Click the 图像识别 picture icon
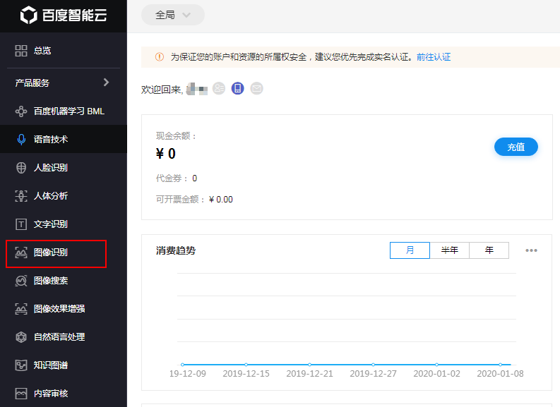The height and width of the screenshot is (407, 560). click(x=21, y=253)
